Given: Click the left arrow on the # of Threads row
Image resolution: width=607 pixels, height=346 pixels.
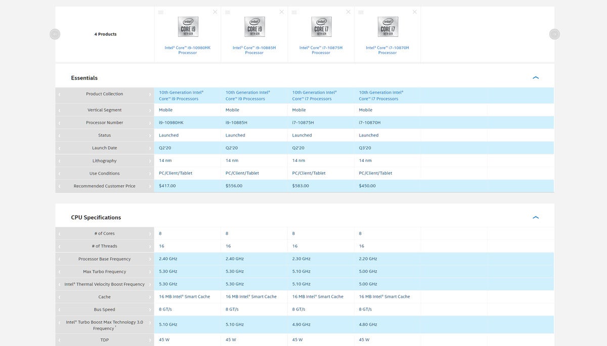Looking at the screenshot, I should [x=59, y=246].
